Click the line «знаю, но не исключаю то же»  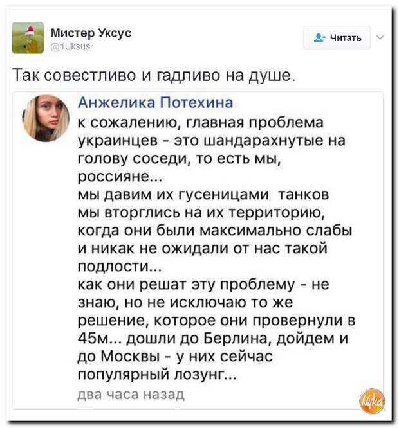185,302
